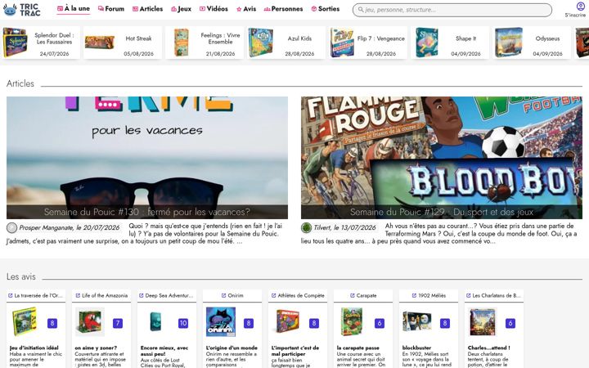Click Deep Sea Adventure game cover
Viewport: 589px width, 368px height.
click(x=155, y=322)
